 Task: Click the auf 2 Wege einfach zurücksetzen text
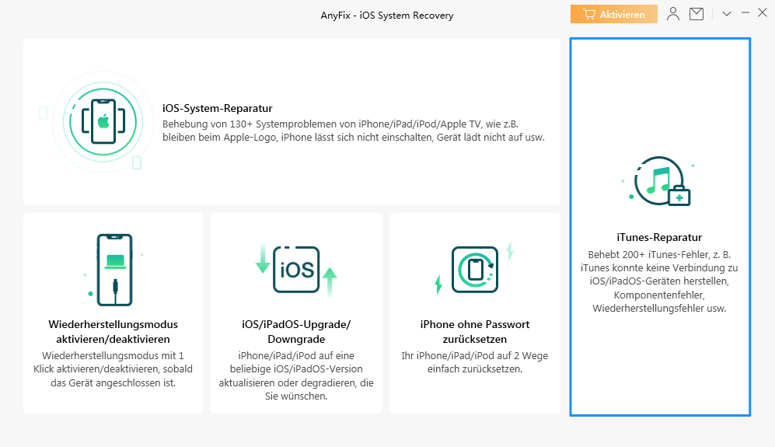pyautogui.click(x=474, y=362)
